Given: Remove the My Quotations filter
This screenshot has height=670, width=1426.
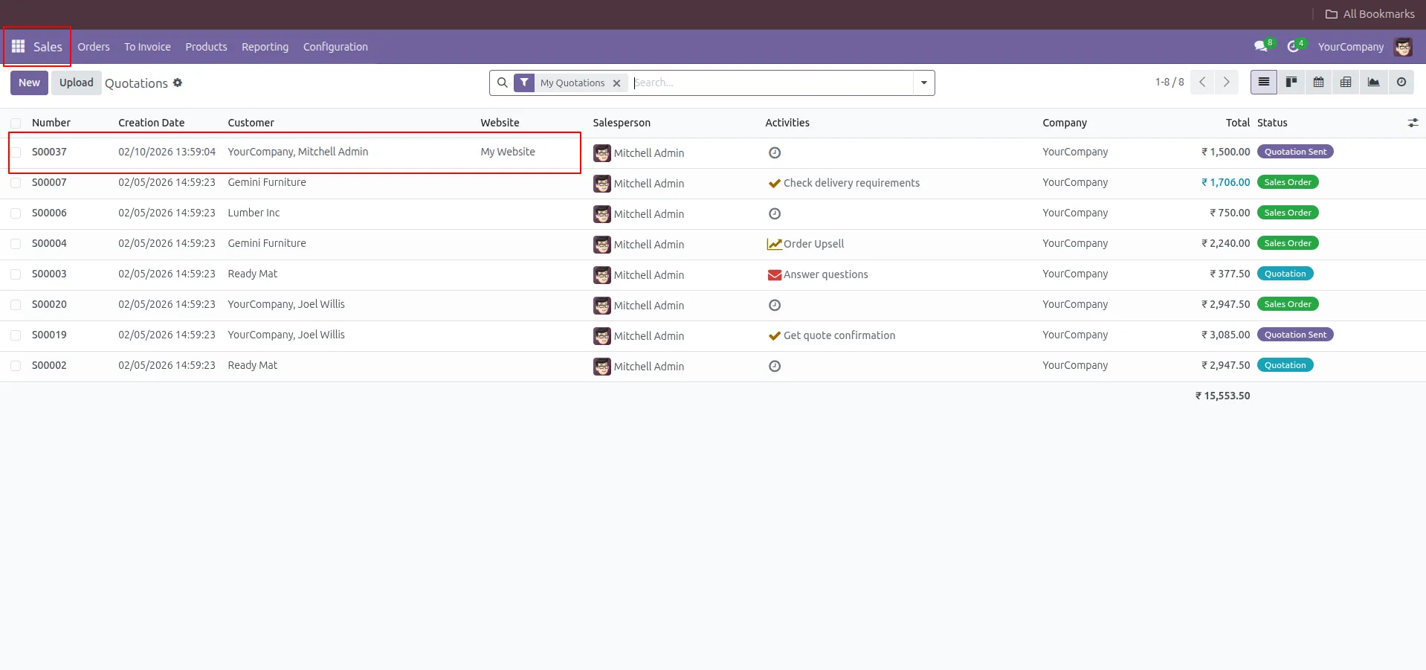Looking at the screenshot, I should pos(616,83).
